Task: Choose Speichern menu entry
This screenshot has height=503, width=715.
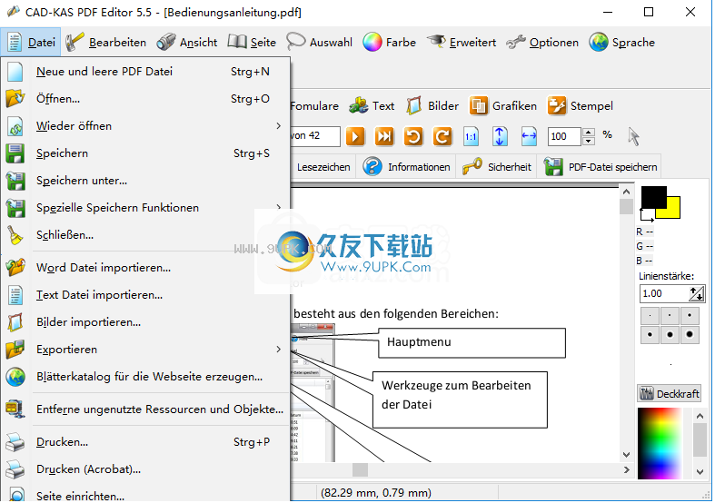Action: [145, 153]
